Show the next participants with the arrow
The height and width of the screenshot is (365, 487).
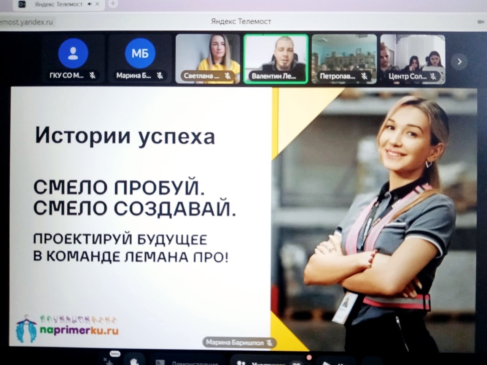pyautogui.click(x=459, y=62)
